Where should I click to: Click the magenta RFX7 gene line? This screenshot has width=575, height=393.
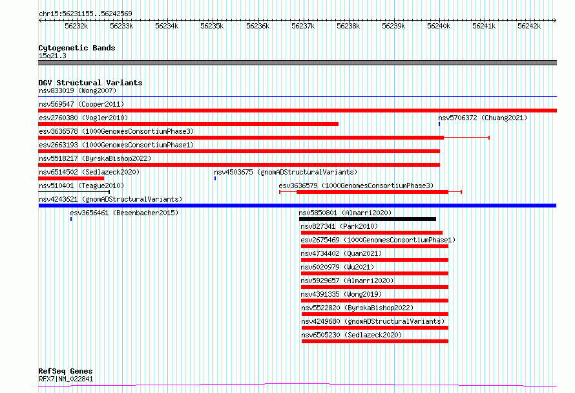(x=297, y=385)
